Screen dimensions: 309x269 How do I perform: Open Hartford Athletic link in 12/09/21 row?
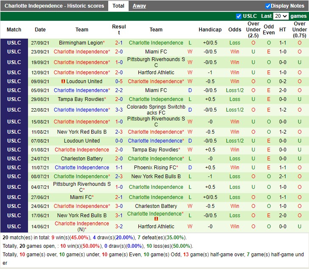[156, 73]
